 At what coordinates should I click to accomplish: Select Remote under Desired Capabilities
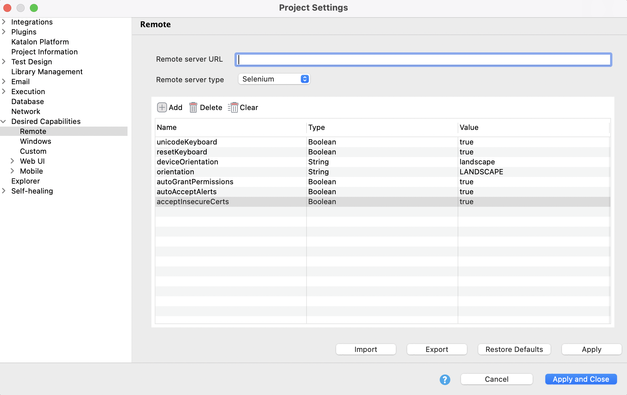pos(33,131)
